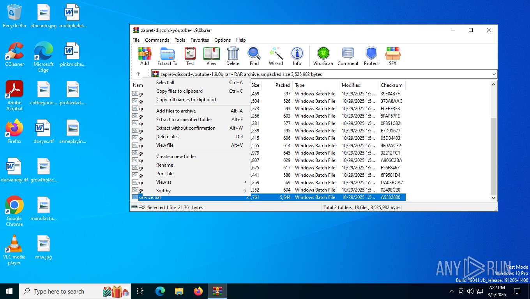
Task: Click the Extract To toolbar icon
Action: tap(167, 56)
